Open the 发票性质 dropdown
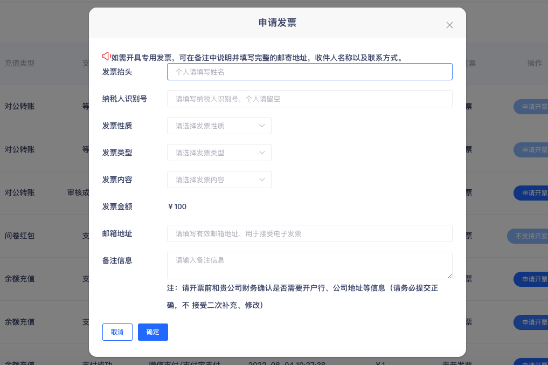The height and width of the screenshot is (365, 548). [219, 126]
